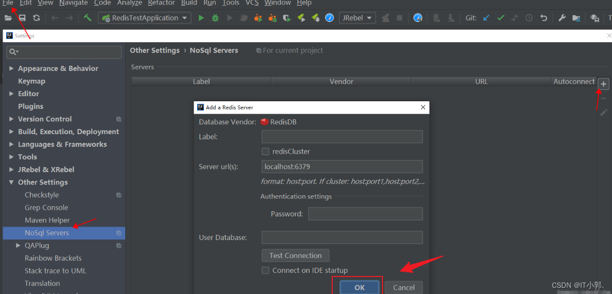Click the Build project hammer icon

88,18
